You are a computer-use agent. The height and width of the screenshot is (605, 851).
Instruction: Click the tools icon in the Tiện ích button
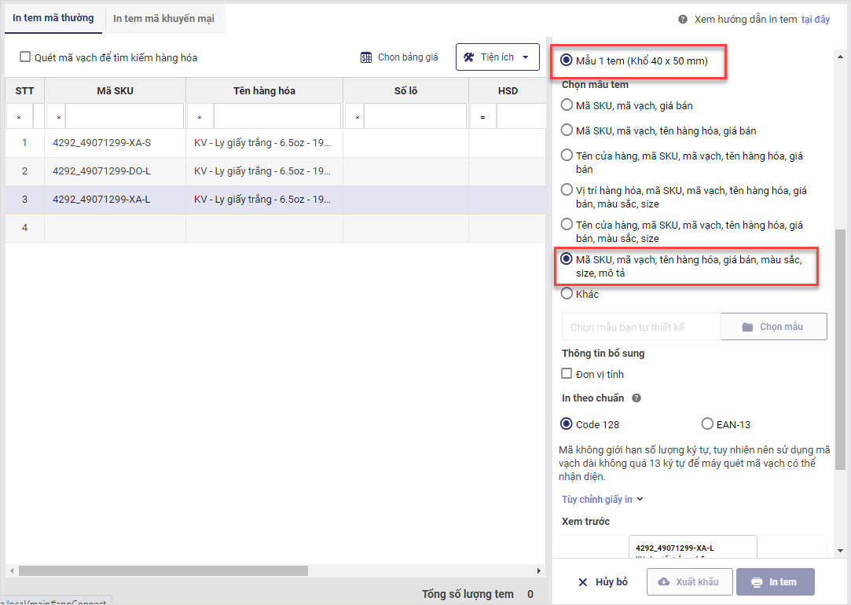[469, 57]
